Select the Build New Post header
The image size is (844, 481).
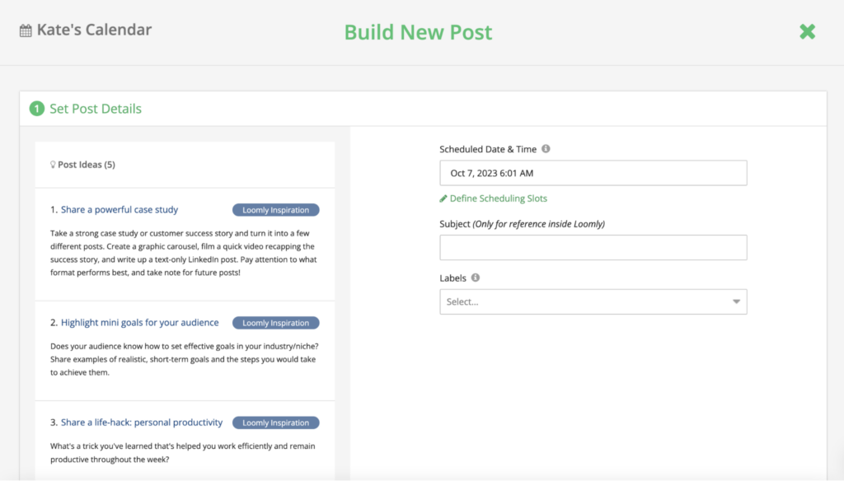pos(418,30)
